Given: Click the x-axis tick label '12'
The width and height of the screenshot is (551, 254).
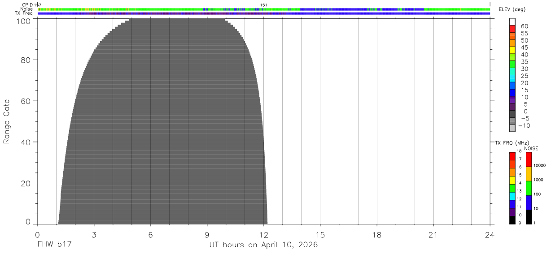Looking at the screenshot, I should 263,235.
